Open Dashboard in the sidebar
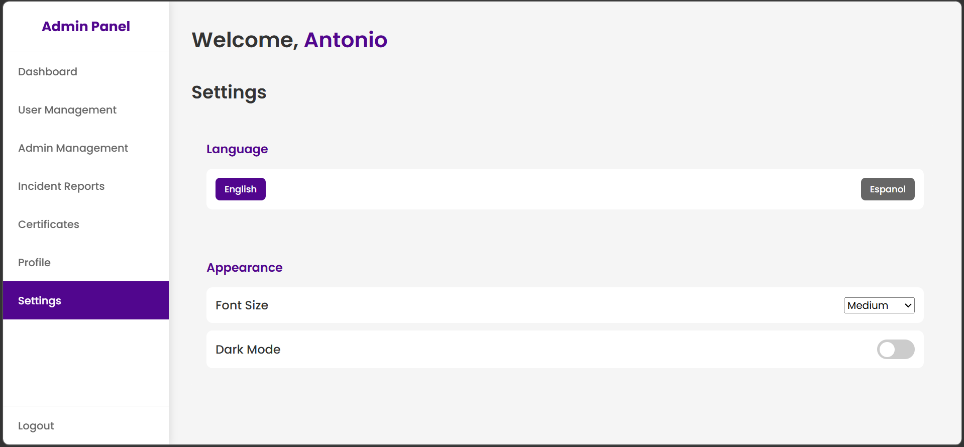 (x=48, y=72)
